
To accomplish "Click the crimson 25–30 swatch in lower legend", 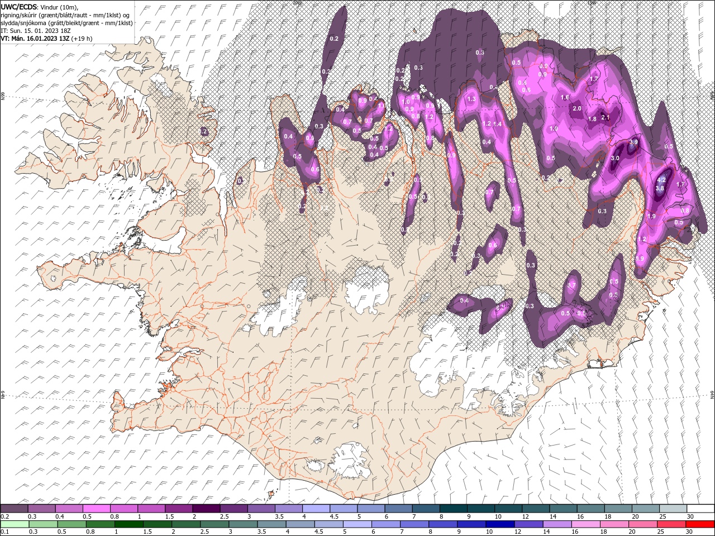I will coord(671,524).
